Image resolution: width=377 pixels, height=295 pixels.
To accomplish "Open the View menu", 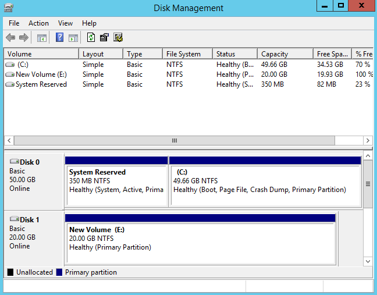I will click(x=65, y=23).
